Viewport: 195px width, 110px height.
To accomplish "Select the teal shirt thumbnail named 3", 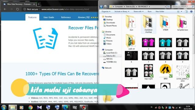I will tap(165, 44).
